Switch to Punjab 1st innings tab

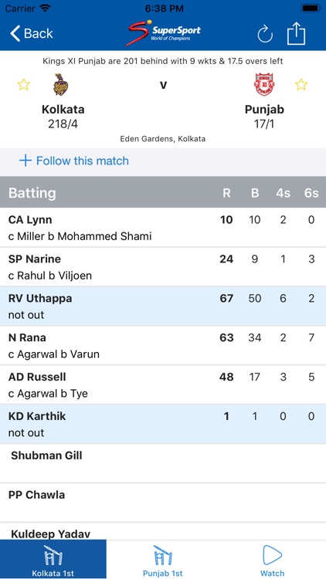(x=163, y=559)
